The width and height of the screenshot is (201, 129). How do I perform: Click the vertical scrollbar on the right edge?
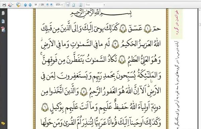(200, 69)
